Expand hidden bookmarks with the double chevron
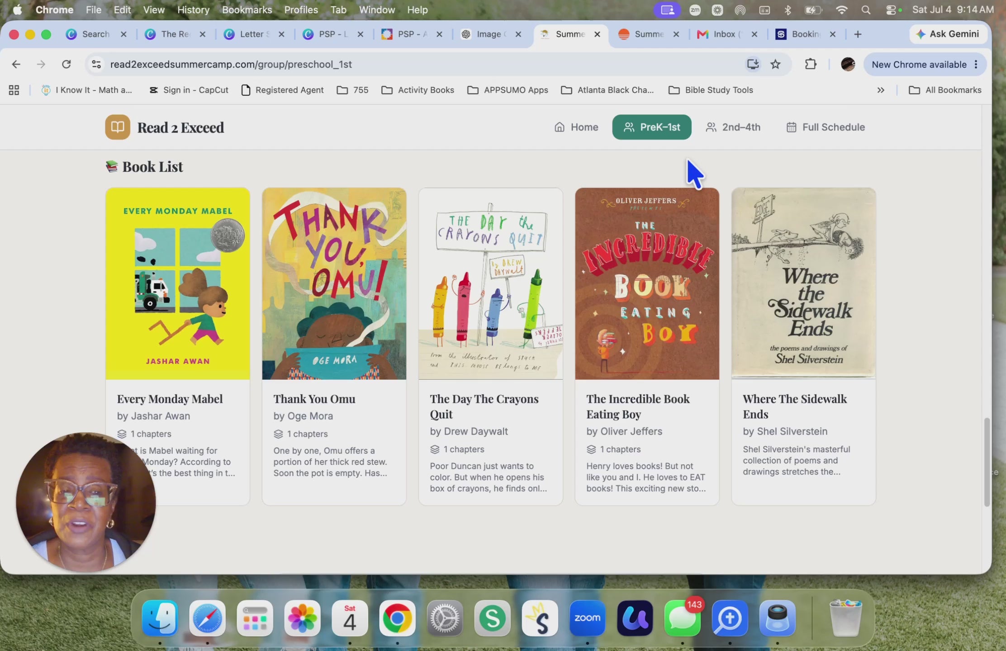Viewport: 1006px width, 651px height. coord(880,90)
